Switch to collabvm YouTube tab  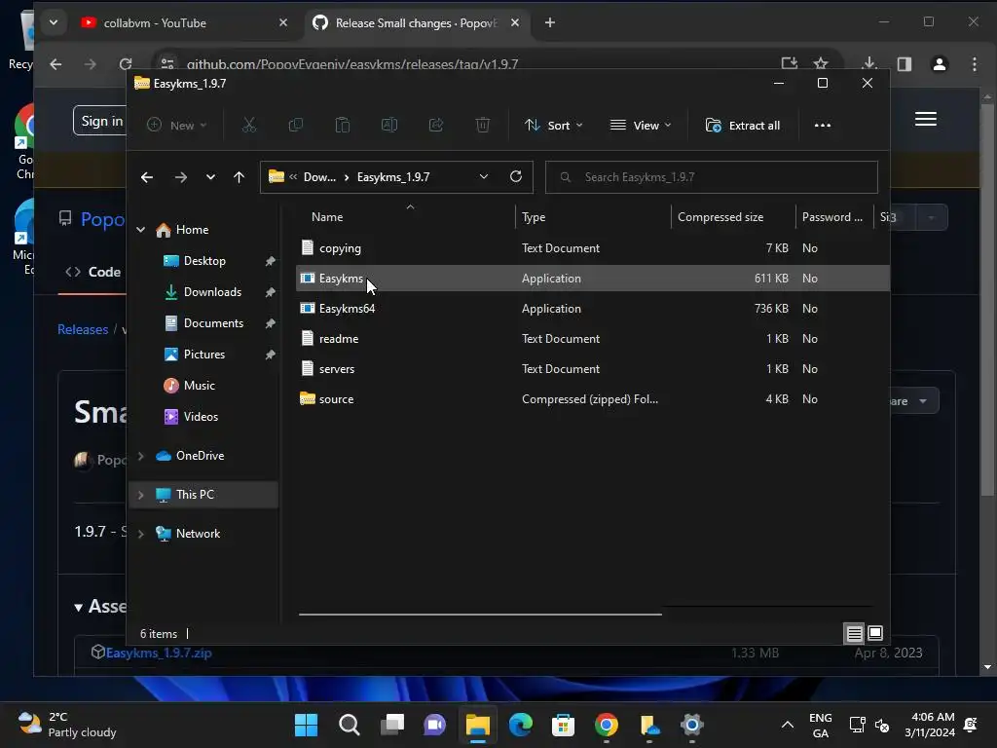(155, 23)
